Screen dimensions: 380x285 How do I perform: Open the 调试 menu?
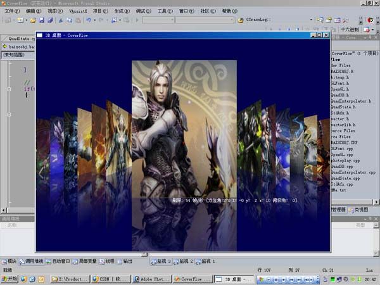click(144, 11)
